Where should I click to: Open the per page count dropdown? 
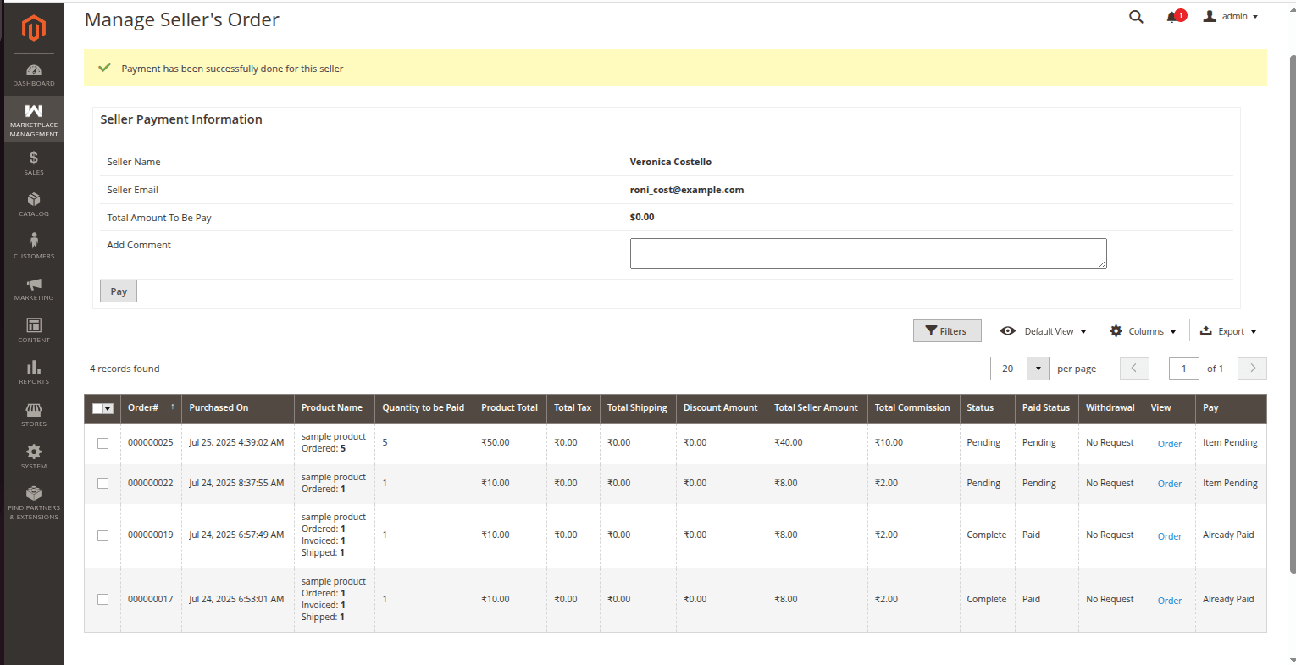point(1039,369)
